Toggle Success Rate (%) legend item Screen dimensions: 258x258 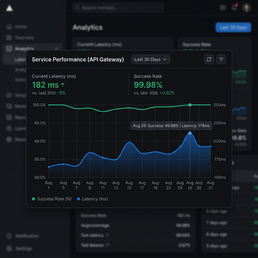tap(52, 199)
